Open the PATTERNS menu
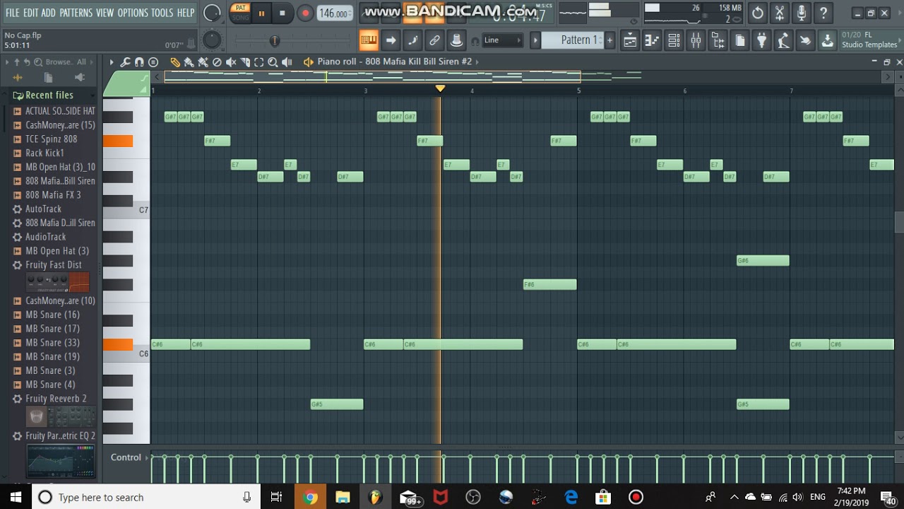This screenshot has height=509, width=904. coord(76,13)
